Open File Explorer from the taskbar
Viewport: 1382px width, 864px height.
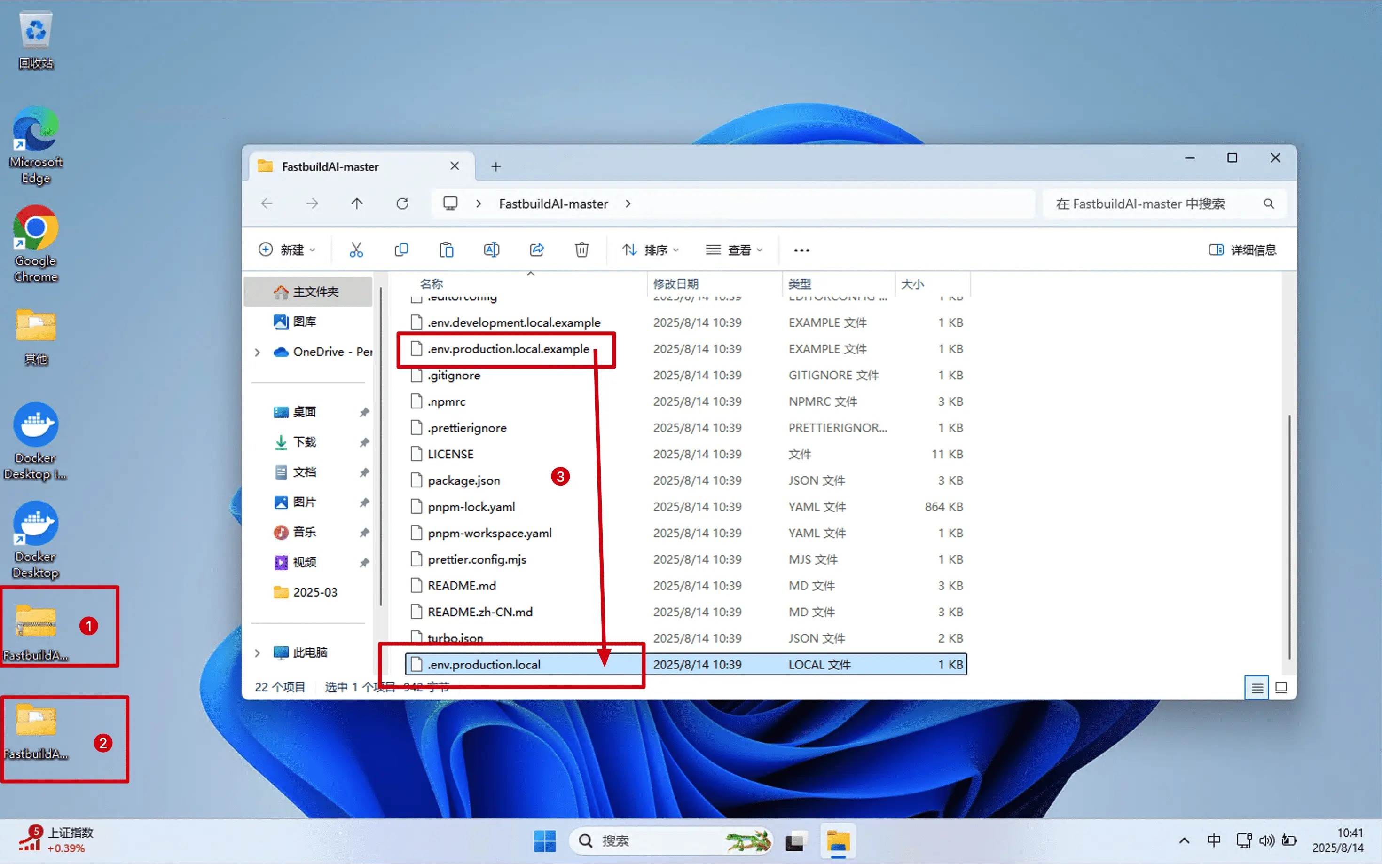(x=838, y=840)
